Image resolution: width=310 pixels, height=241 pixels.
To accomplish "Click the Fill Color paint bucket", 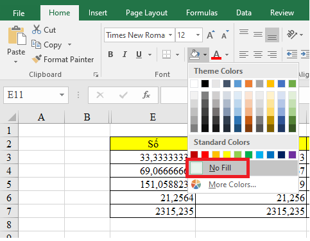I will click(x=194, y=54).
